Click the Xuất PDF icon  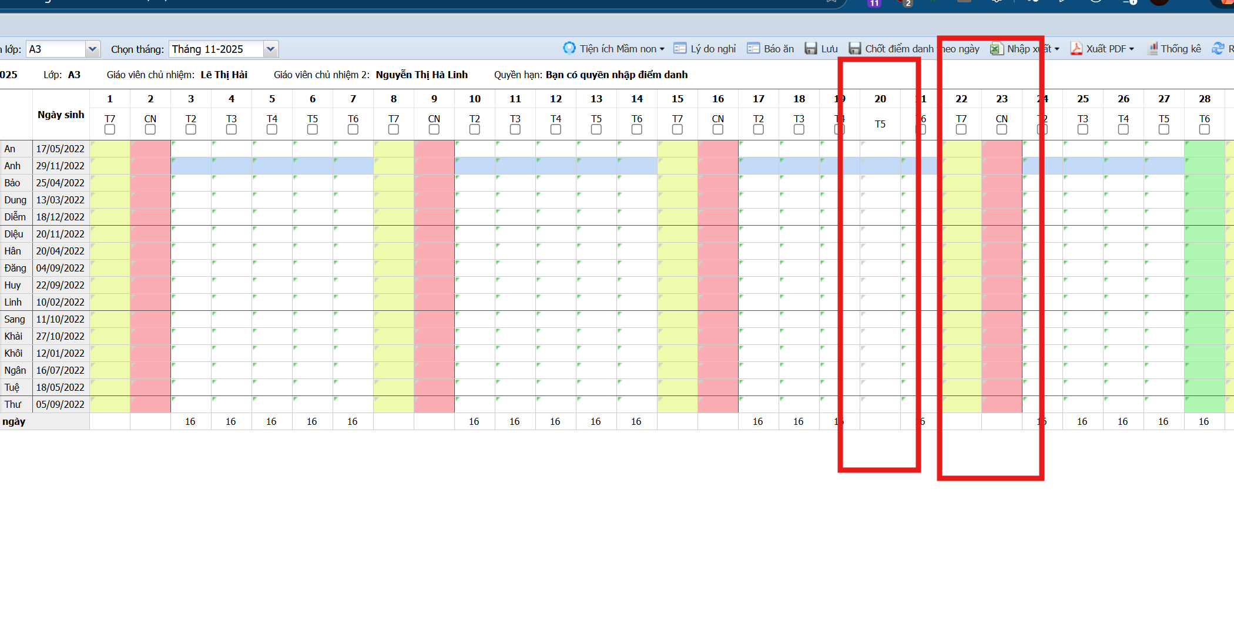pos(1077,49)
